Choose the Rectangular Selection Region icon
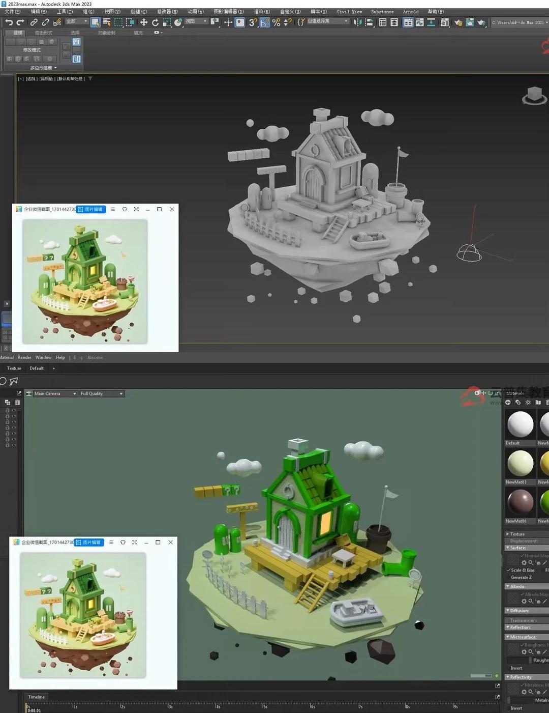This screenshot has height=713, width=549. [x=118, y=22]
